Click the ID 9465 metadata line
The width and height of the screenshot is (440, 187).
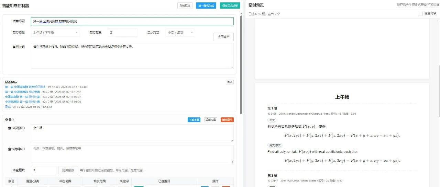[x=312, y=114]
